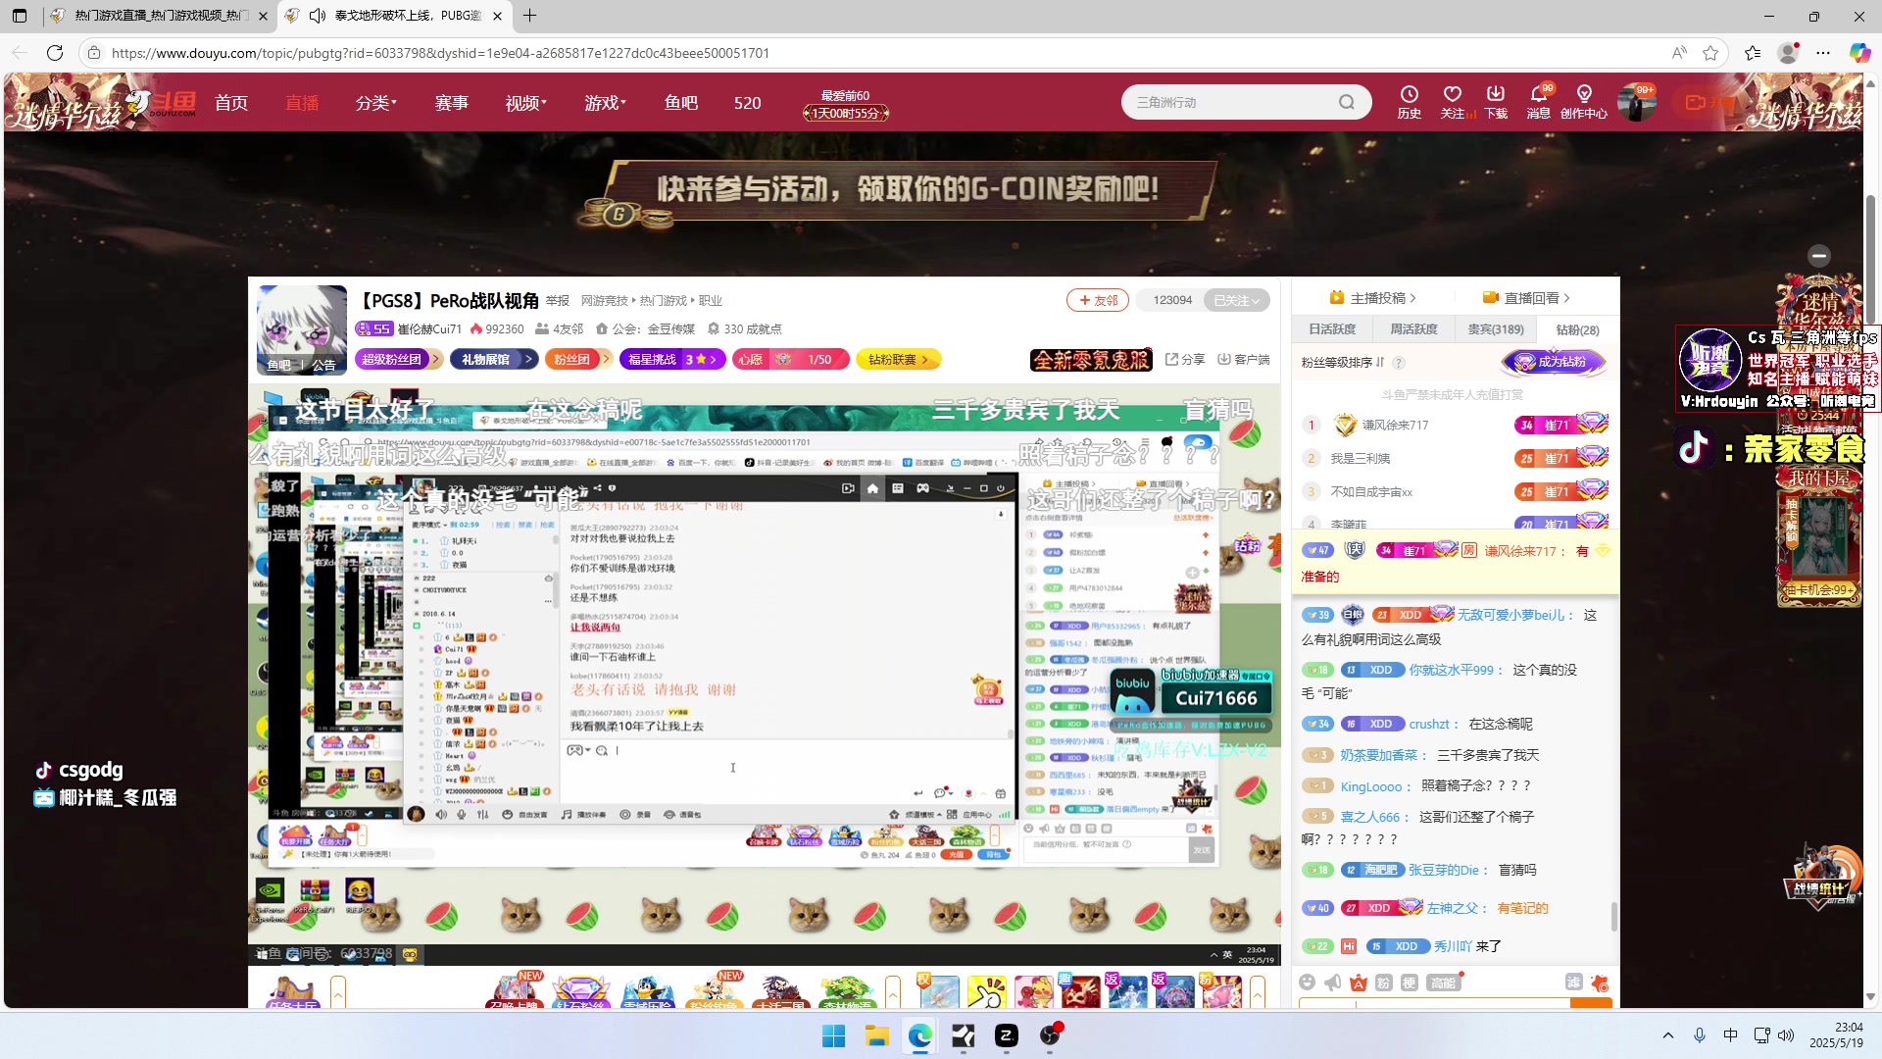Screen dimensions: 1882x1059
Task: Toggle the 粉 fan badge chat option
Action: pos(1384,983)
